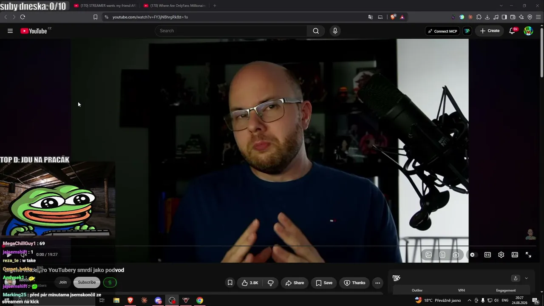The height and width of the screenshot is (306, 544).
Task: Click the Nexlev extension icon beside Connect MCP
Action: [467, 31]
